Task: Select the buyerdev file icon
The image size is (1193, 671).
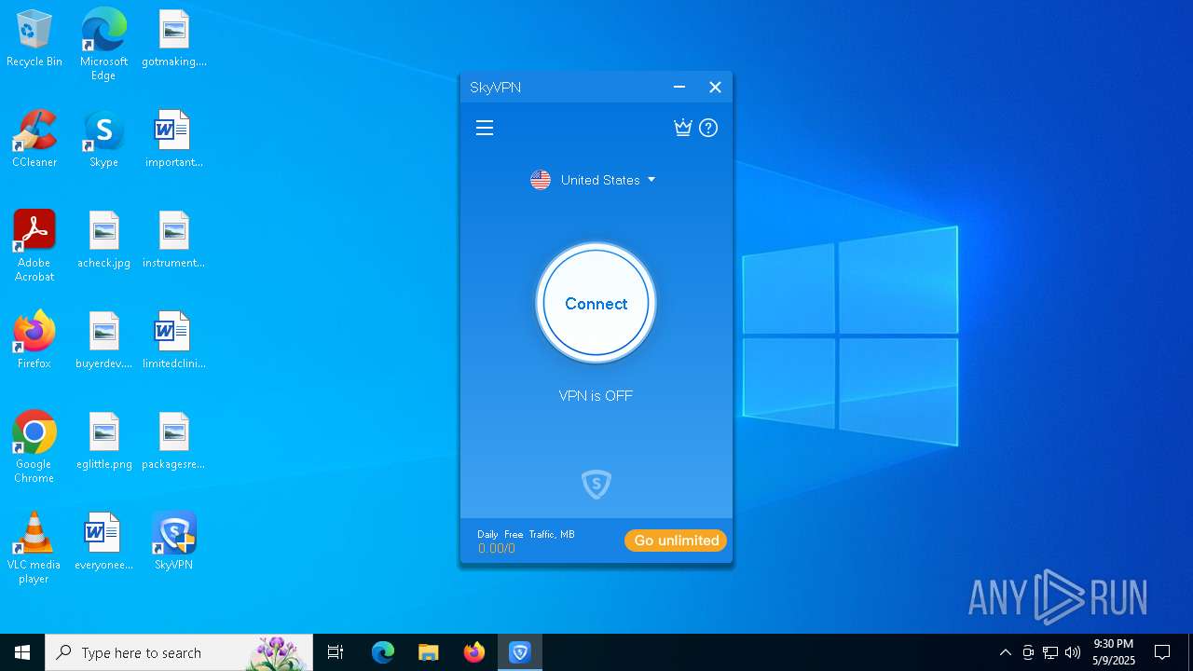Action: 103,341
